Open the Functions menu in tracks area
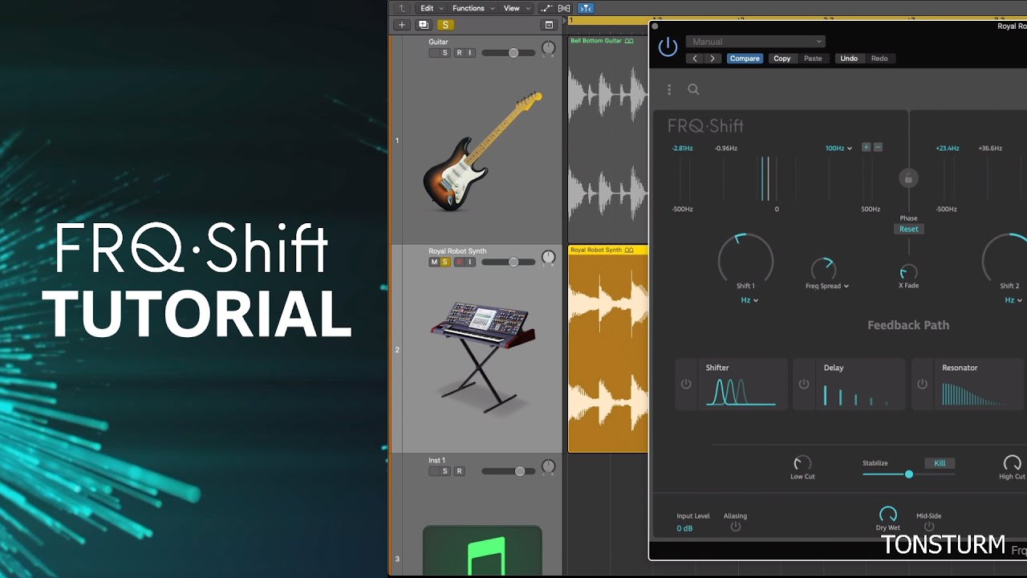This screenshot has height=578, width=1027. (x=473, y=8)
